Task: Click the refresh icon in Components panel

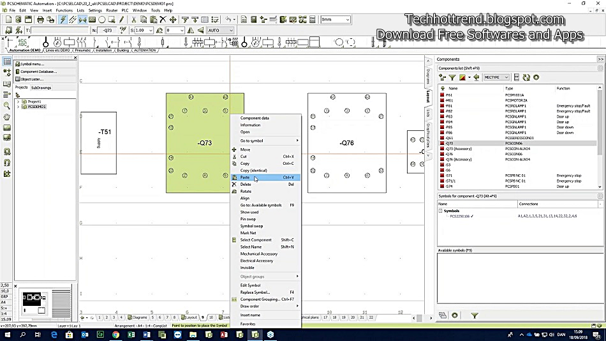Action: coord(526,77)
